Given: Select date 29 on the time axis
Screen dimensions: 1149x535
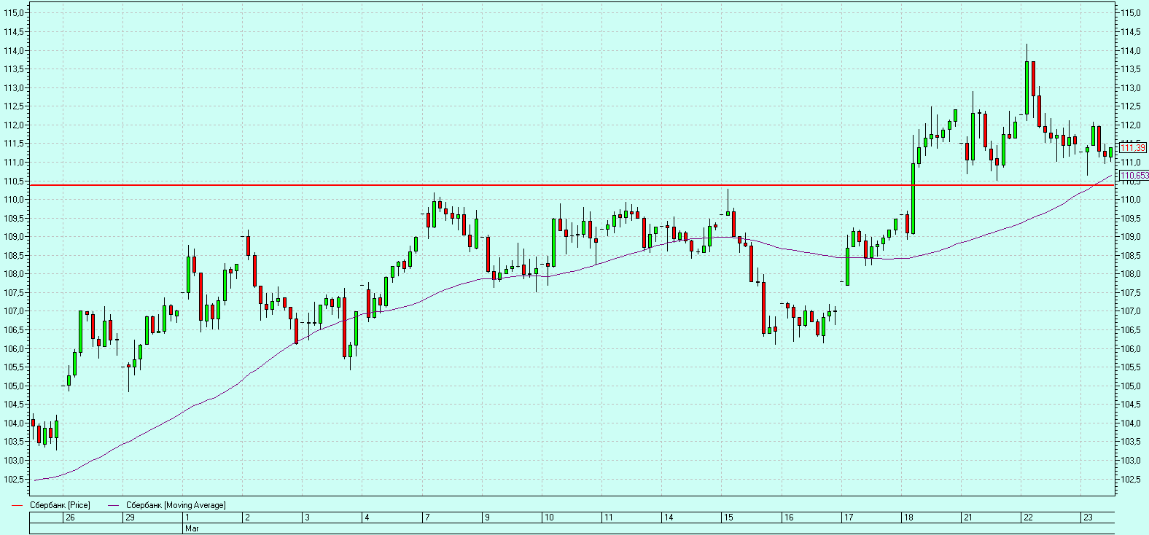Looking at the screenshot, I should pyautogui.click(x=130, y=518).
